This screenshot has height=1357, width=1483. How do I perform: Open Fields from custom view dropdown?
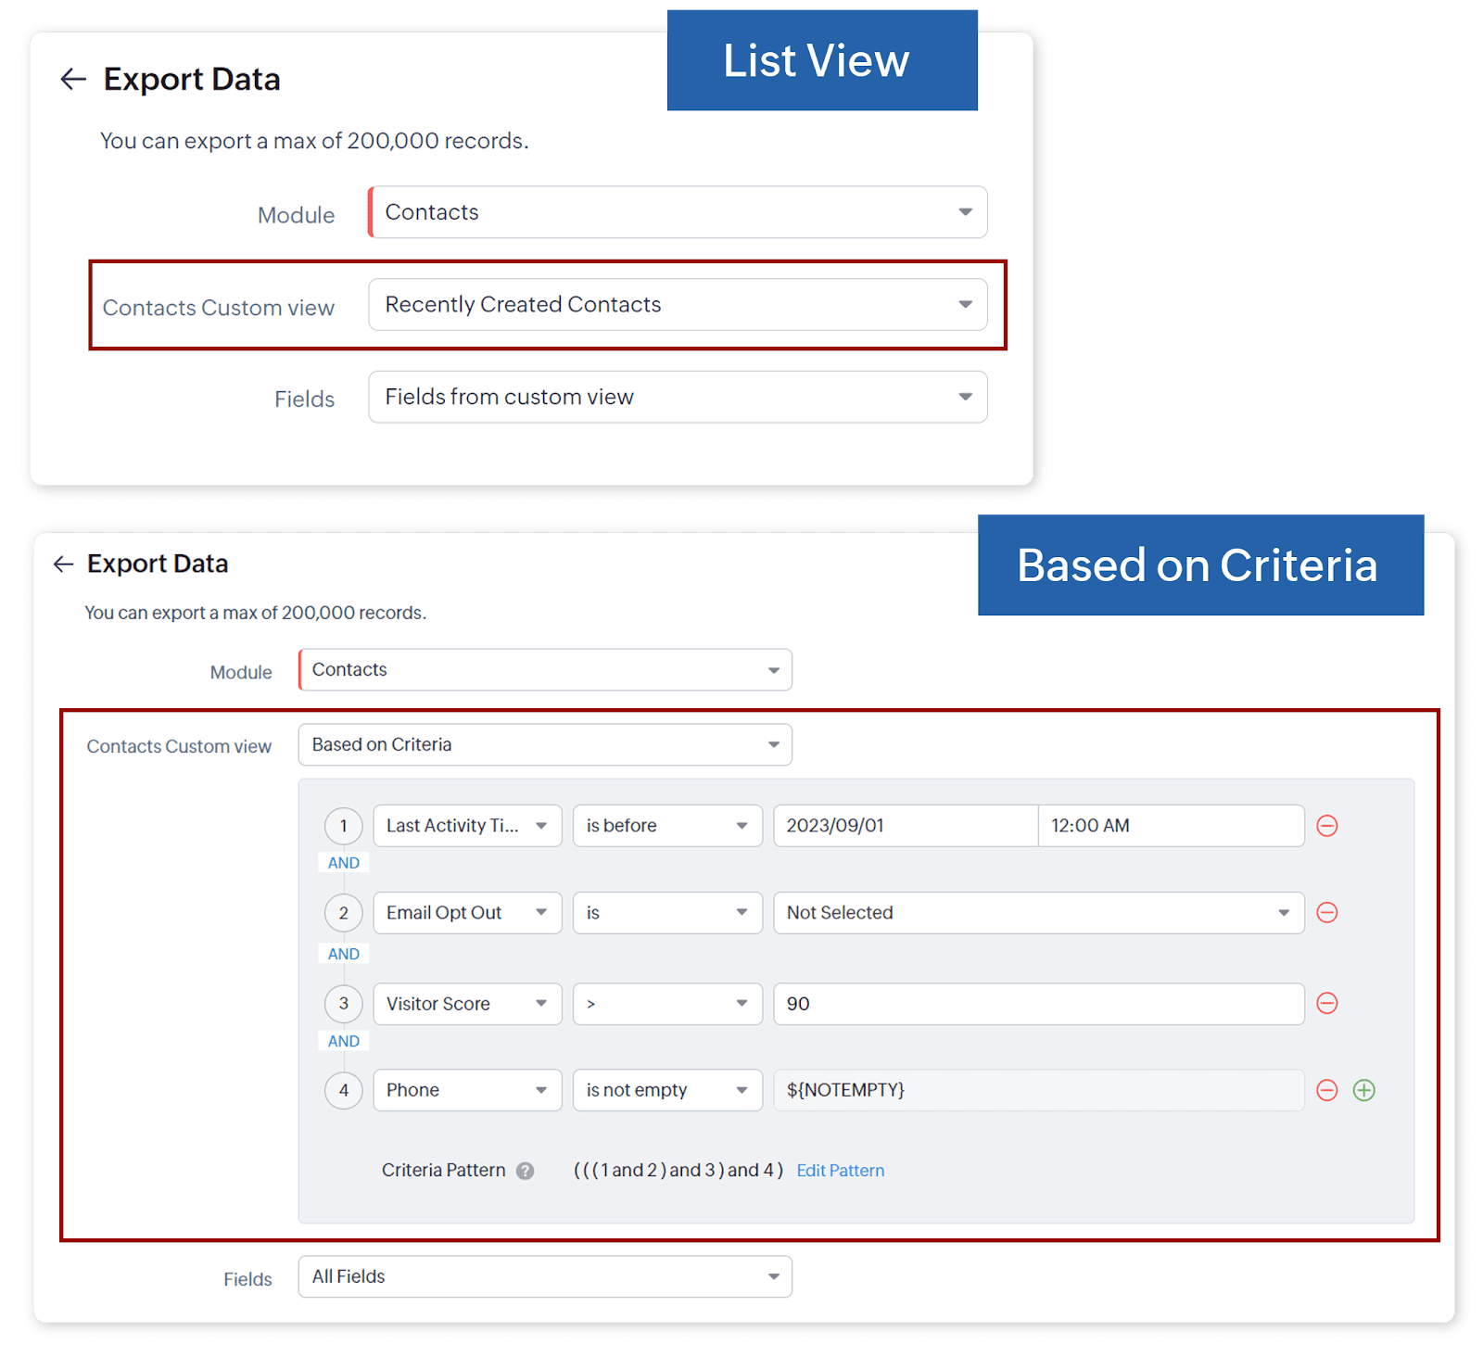678,397
